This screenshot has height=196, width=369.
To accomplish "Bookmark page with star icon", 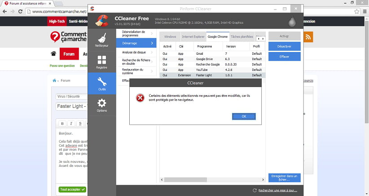I will 356,11.
